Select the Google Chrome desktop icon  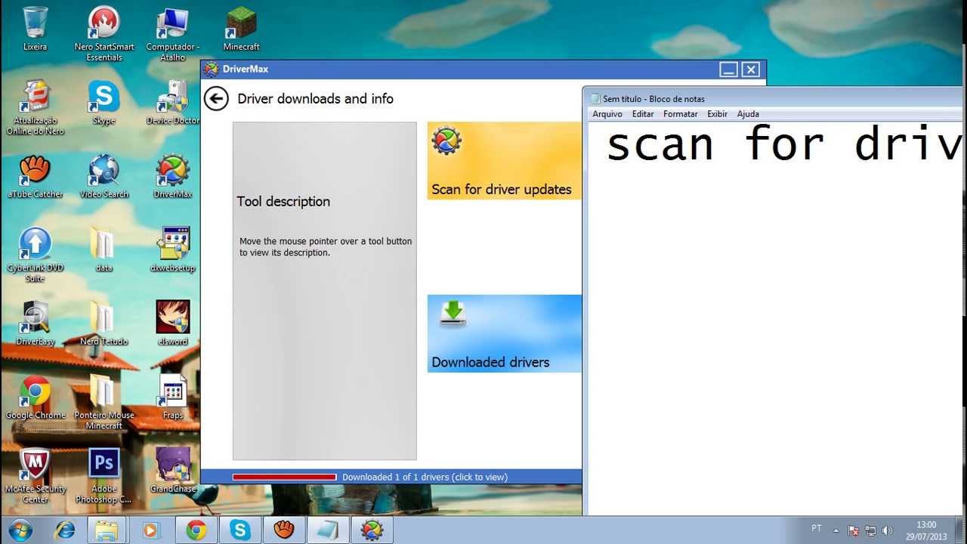point(35,397)
